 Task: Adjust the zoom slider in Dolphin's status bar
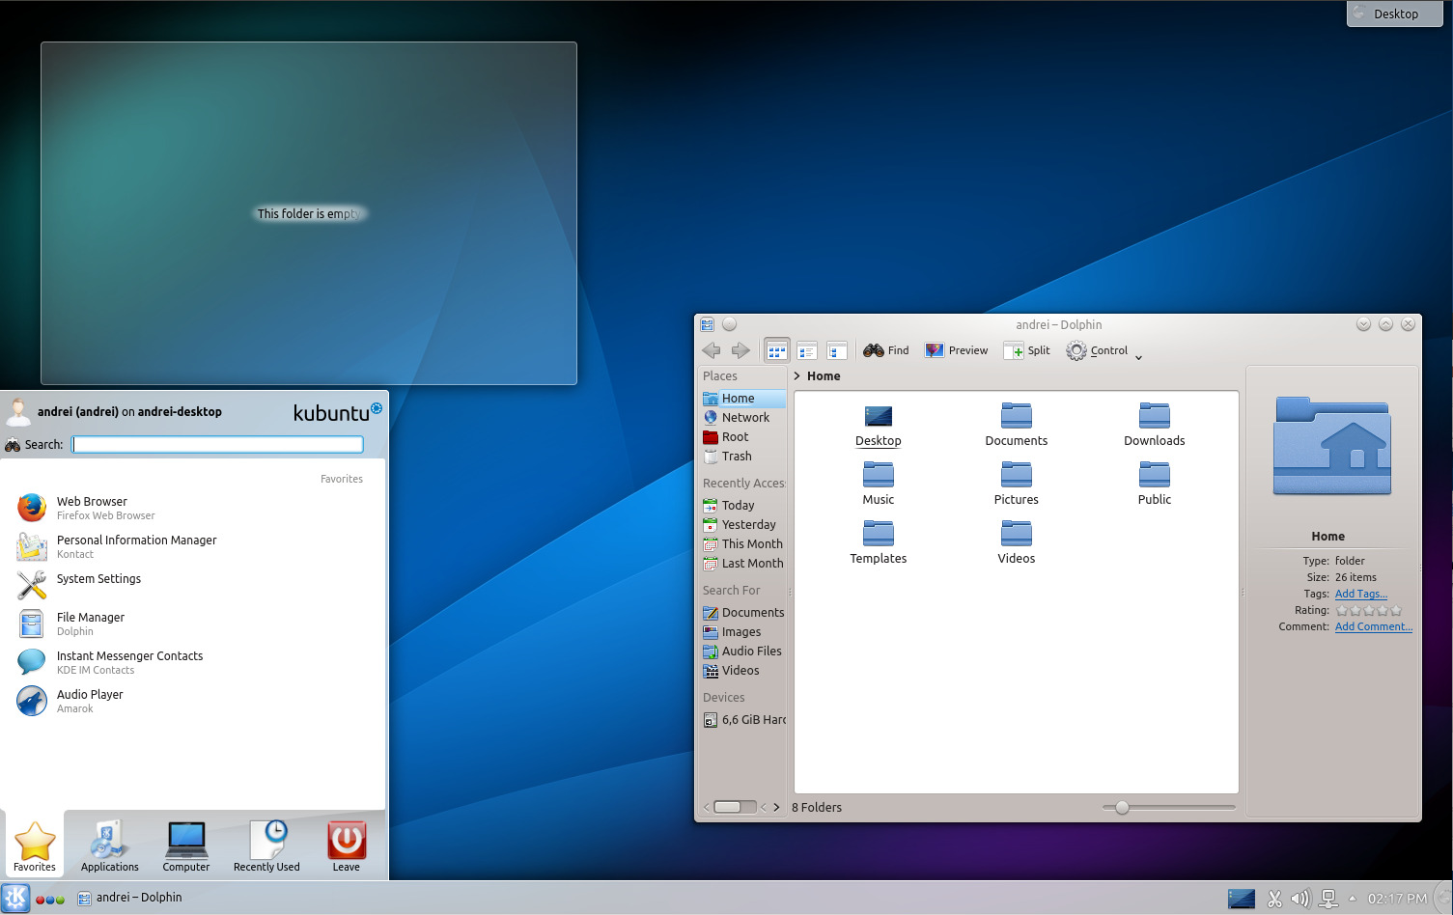(x=1120, y=807)
